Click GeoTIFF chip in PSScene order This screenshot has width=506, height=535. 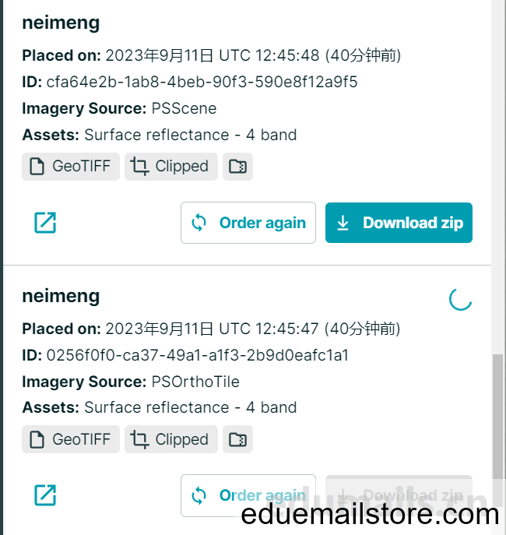(71, 167)
